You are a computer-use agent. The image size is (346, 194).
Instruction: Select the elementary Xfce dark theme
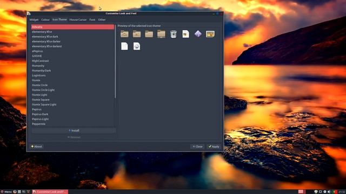pyautogui.click(x=73, y=37)
